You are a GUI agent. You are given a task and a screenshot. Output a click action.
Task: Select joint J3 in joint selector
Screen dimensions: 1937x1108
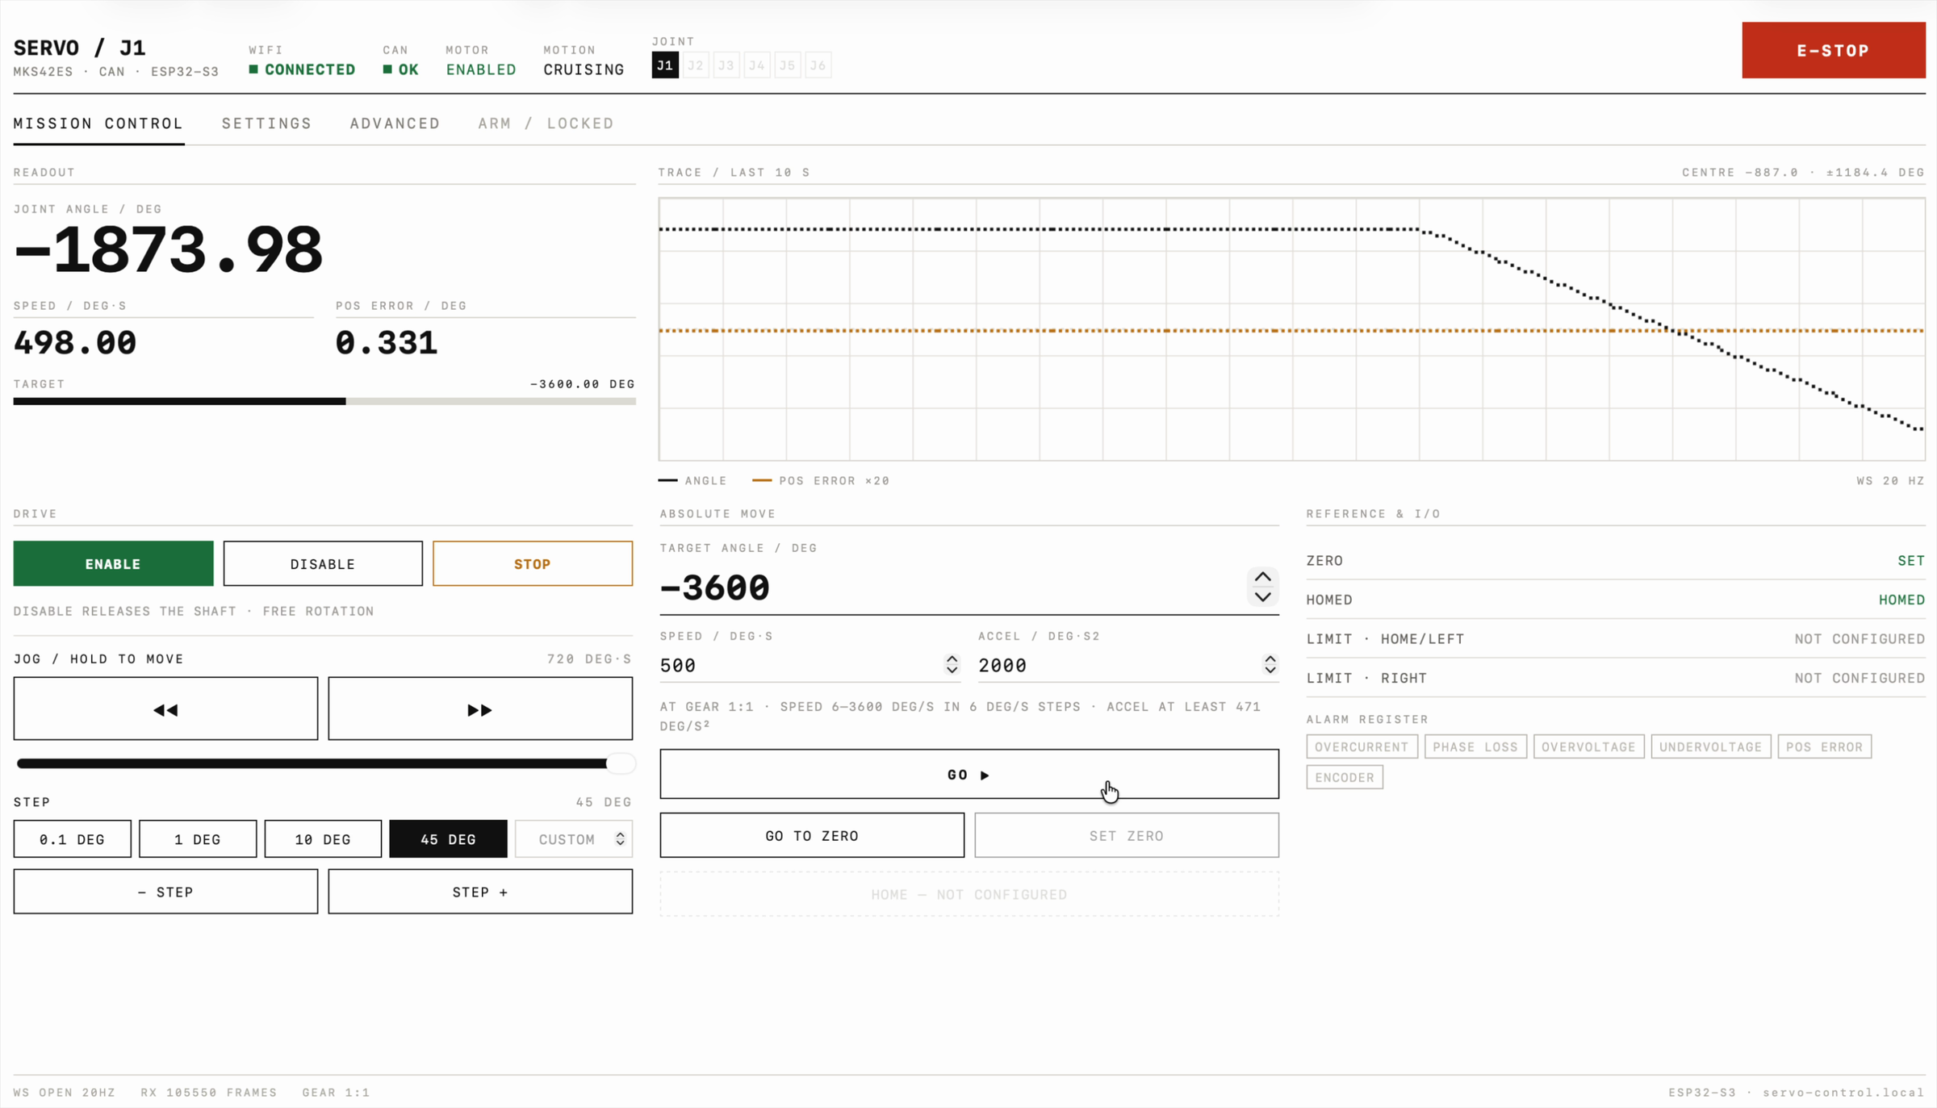click(726, 65)
